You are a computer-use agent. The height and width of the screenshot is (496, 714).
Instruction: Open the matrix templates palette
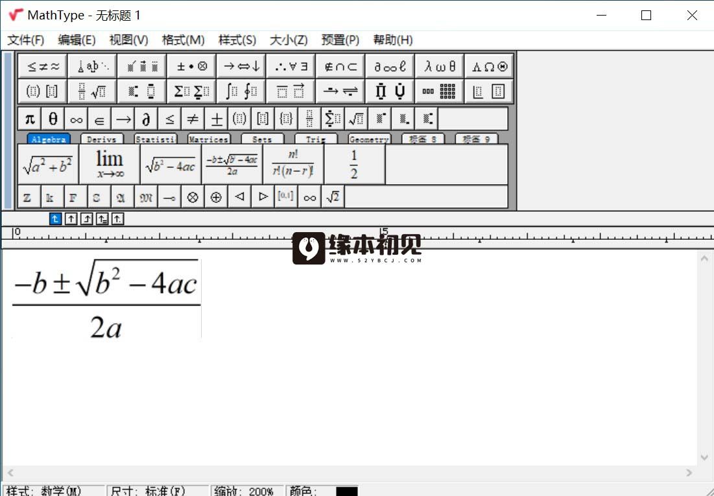[440, 91]
